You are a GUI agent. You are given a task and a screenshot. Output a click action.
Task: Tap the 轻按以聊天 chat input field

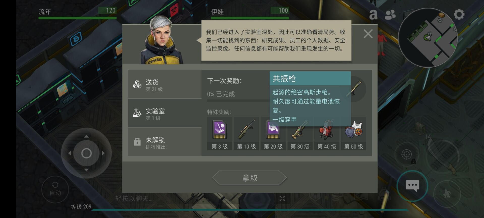[x=197, y=199]
